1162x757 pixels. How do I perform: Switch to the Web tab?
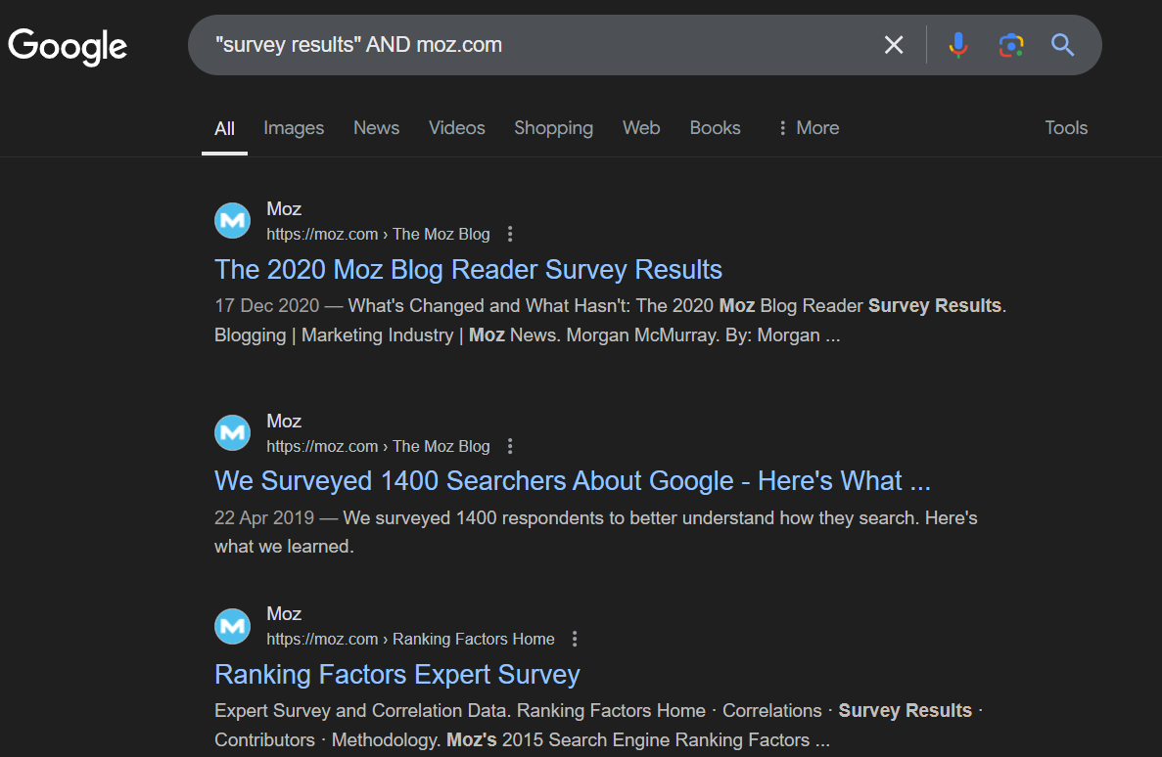click(641, 127)
